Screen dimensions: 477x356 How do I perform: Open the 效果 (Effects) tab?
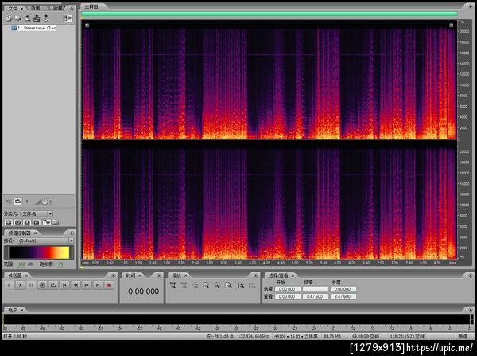(x=36, y=9)
